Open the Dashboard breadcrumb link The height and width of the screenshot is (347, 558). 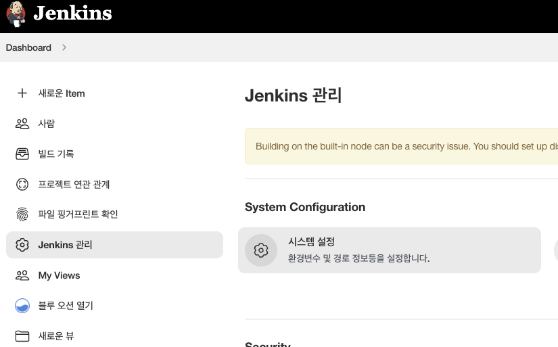(28, 48)
